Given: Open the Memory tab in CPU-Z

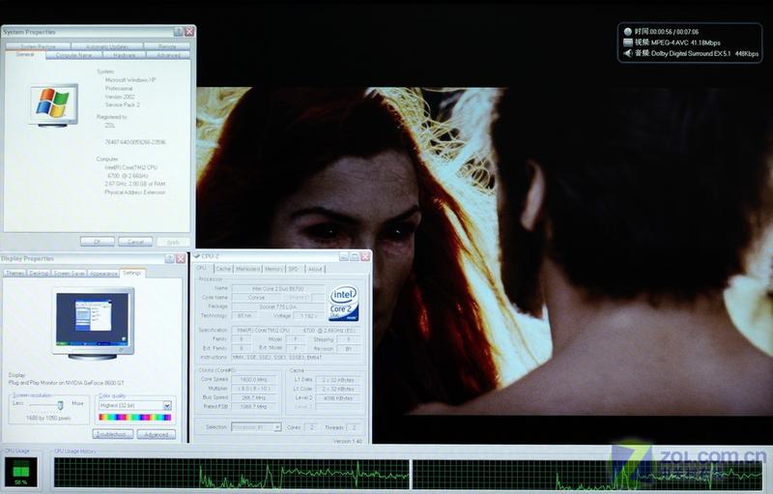Looking at the screenshot, I should pyautogui.click(x=273, y=269).
